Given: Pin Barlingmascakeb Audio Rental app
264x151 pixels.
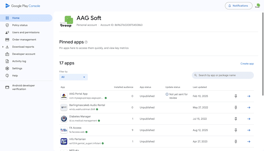Looking at the screenshot, I should pyautogui.click(x=236, y=108).
